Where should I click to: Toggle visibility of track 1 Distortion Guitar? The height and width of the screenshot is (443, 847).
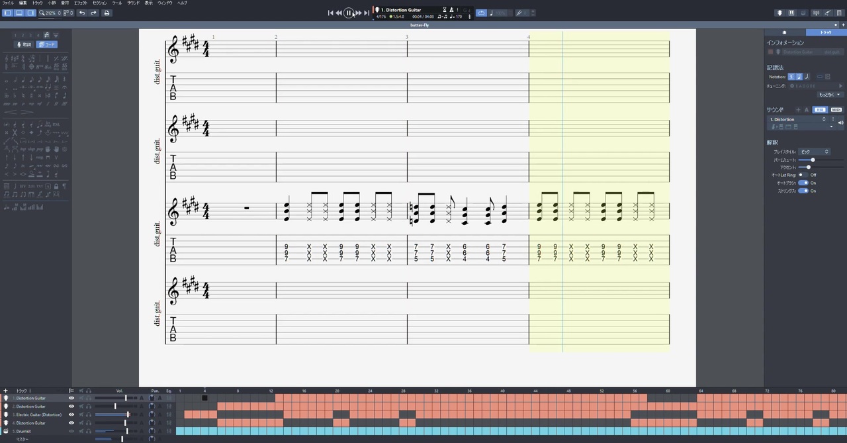pyautogui.click(x=71, y=398)
